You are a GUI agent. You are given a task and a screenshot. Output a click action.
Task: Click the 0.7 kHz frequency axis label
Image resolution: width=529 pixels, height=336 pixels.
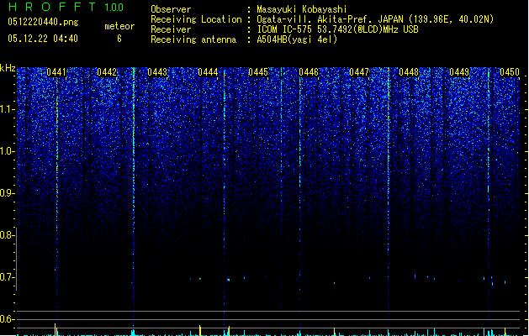pos(7,277)
